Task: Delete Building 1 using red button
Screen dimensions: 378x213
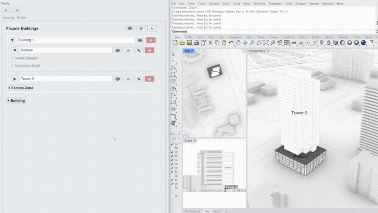Action: [x=151, y=41]
